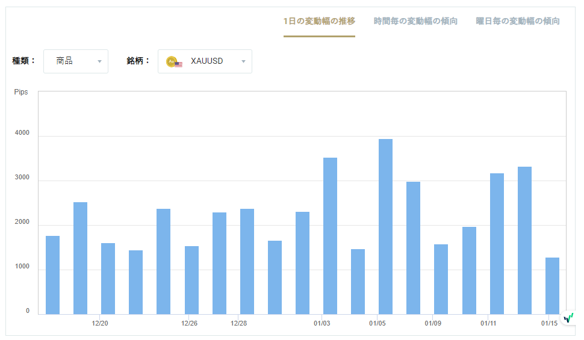584x340 pixels.
Task: Select the bar above 12/28
Action: click(x=247, y=261)
